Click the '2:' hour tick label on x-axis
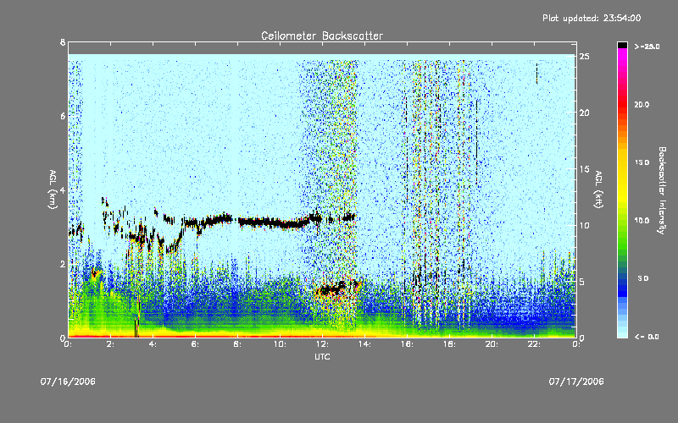The image size is (678, 423). [111, 344]
